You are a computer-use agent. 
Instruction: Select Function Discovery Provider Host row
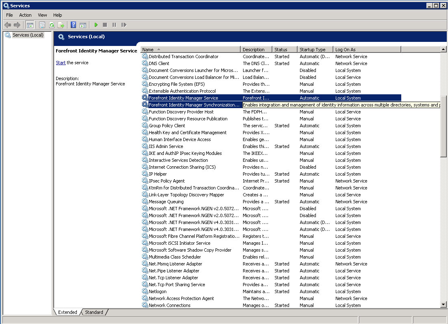pos(272,112)
